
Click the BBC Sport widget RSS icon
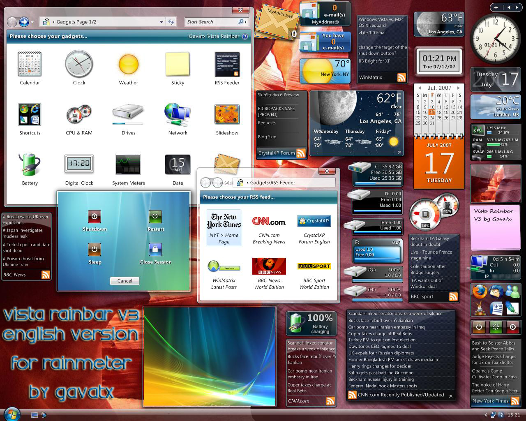(453, 296)
